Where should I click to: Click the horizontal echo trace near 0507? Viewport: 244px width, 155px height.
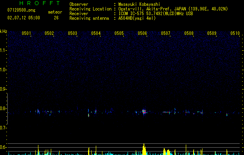(x=166, y=112)
